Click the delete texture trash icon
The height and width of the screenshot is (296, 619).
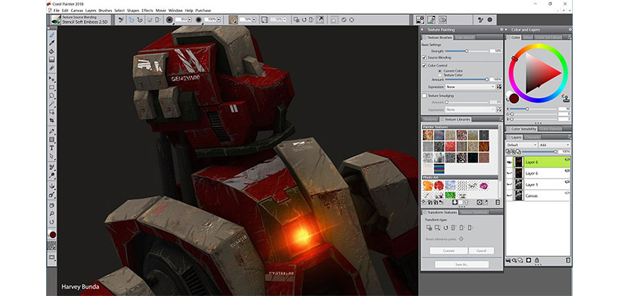497,202
